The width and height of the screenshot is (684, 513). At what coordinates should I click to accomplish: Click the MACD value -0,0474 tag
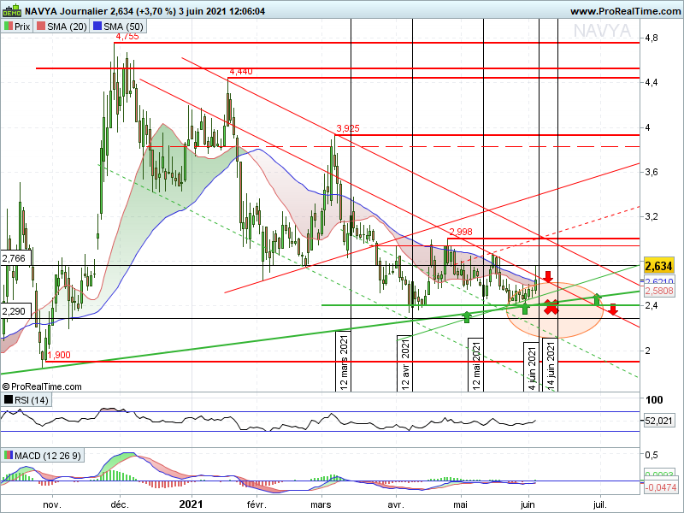coord(660,487)
